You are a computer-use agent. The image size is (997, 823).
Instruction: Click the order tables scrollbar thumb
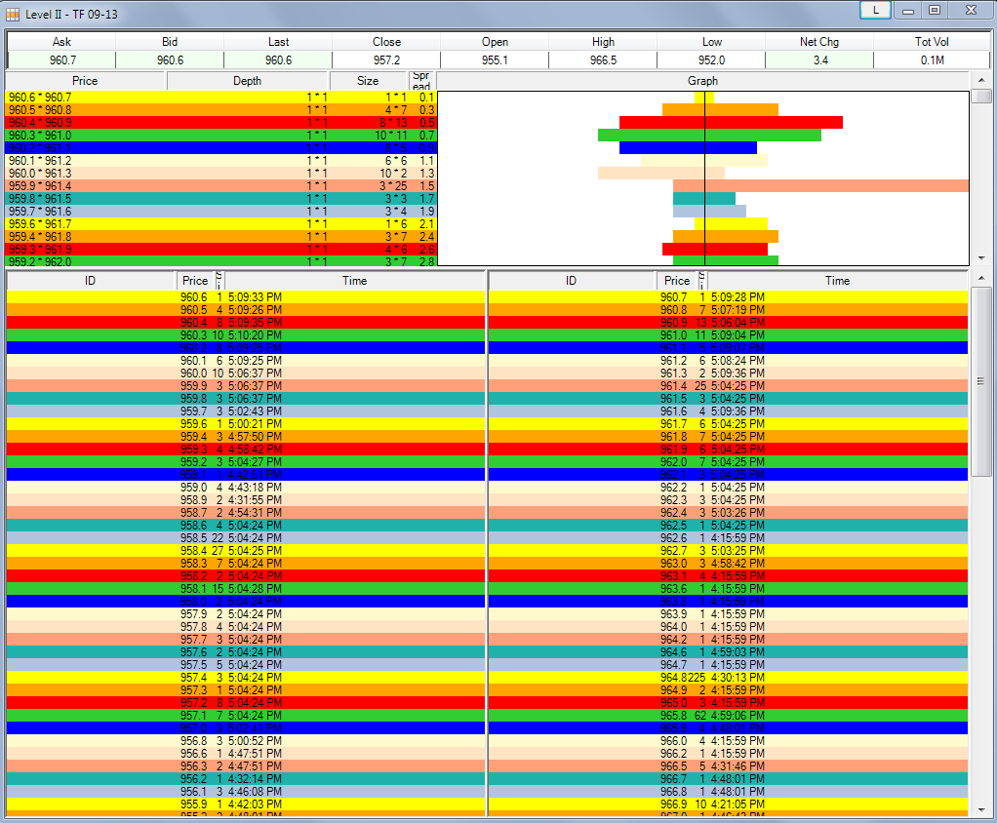pos(981,381)
